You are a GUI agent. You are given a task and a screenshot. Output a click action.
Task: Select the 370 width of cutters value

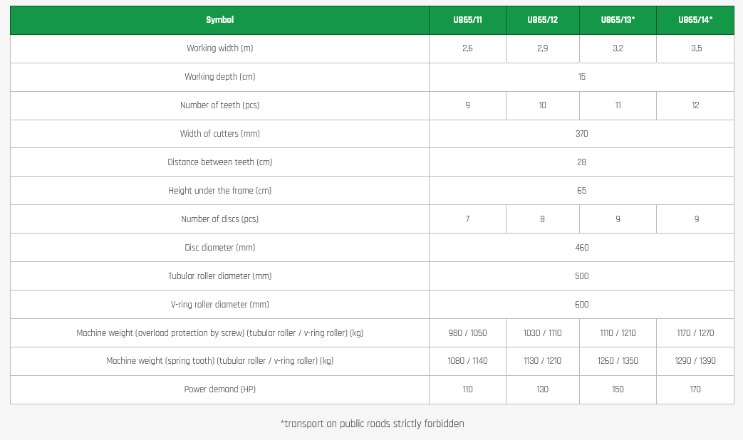581,134
